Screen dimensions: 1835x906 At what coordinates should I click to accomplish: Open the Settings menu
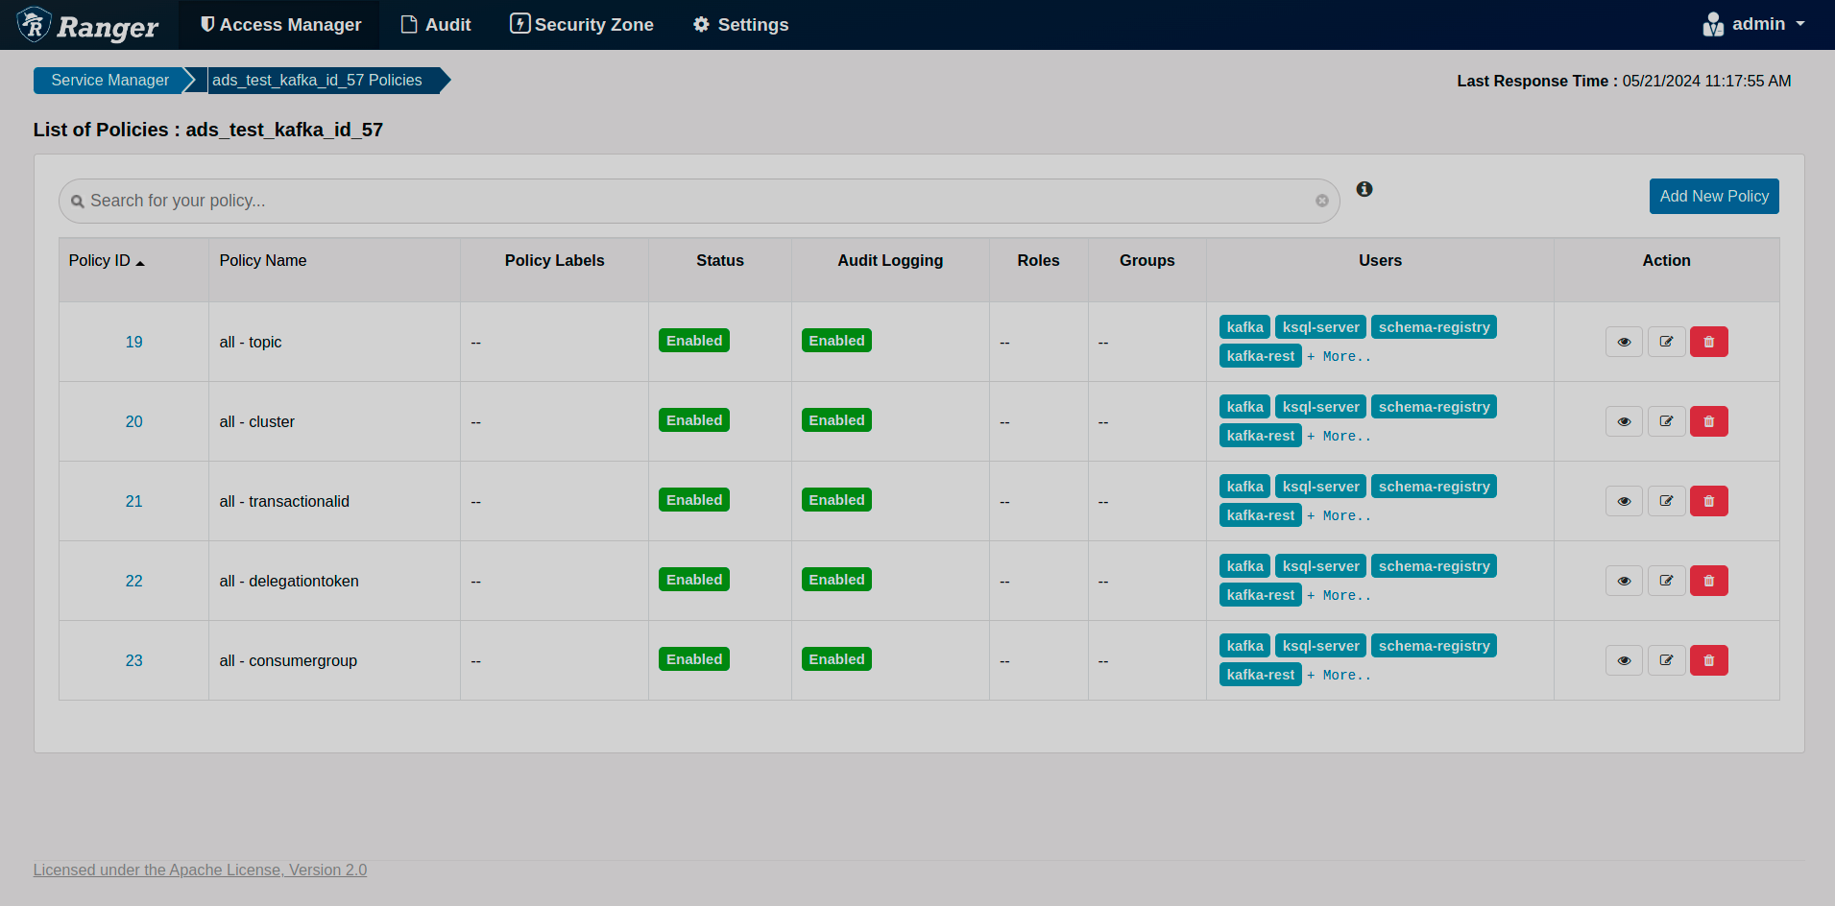point(741,25)
